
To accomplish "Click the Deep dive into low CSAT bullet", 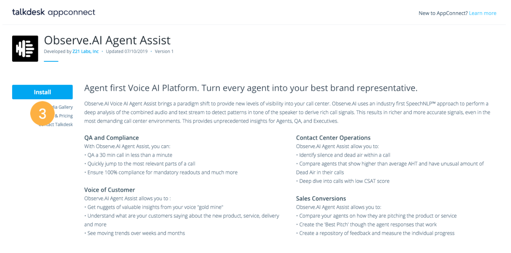I will (x=343, y=181).
